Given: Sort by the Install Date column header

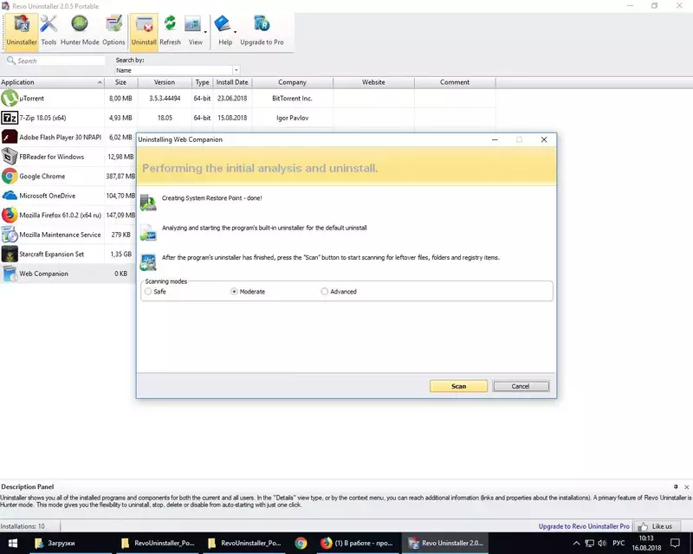Looking at the screenshot, I should click(x=232, y=82).
